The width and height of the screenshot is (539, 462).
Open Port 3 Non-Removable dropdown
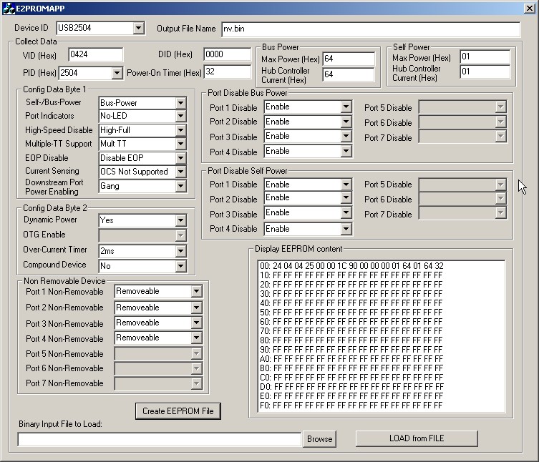click(x=196, y=323)
